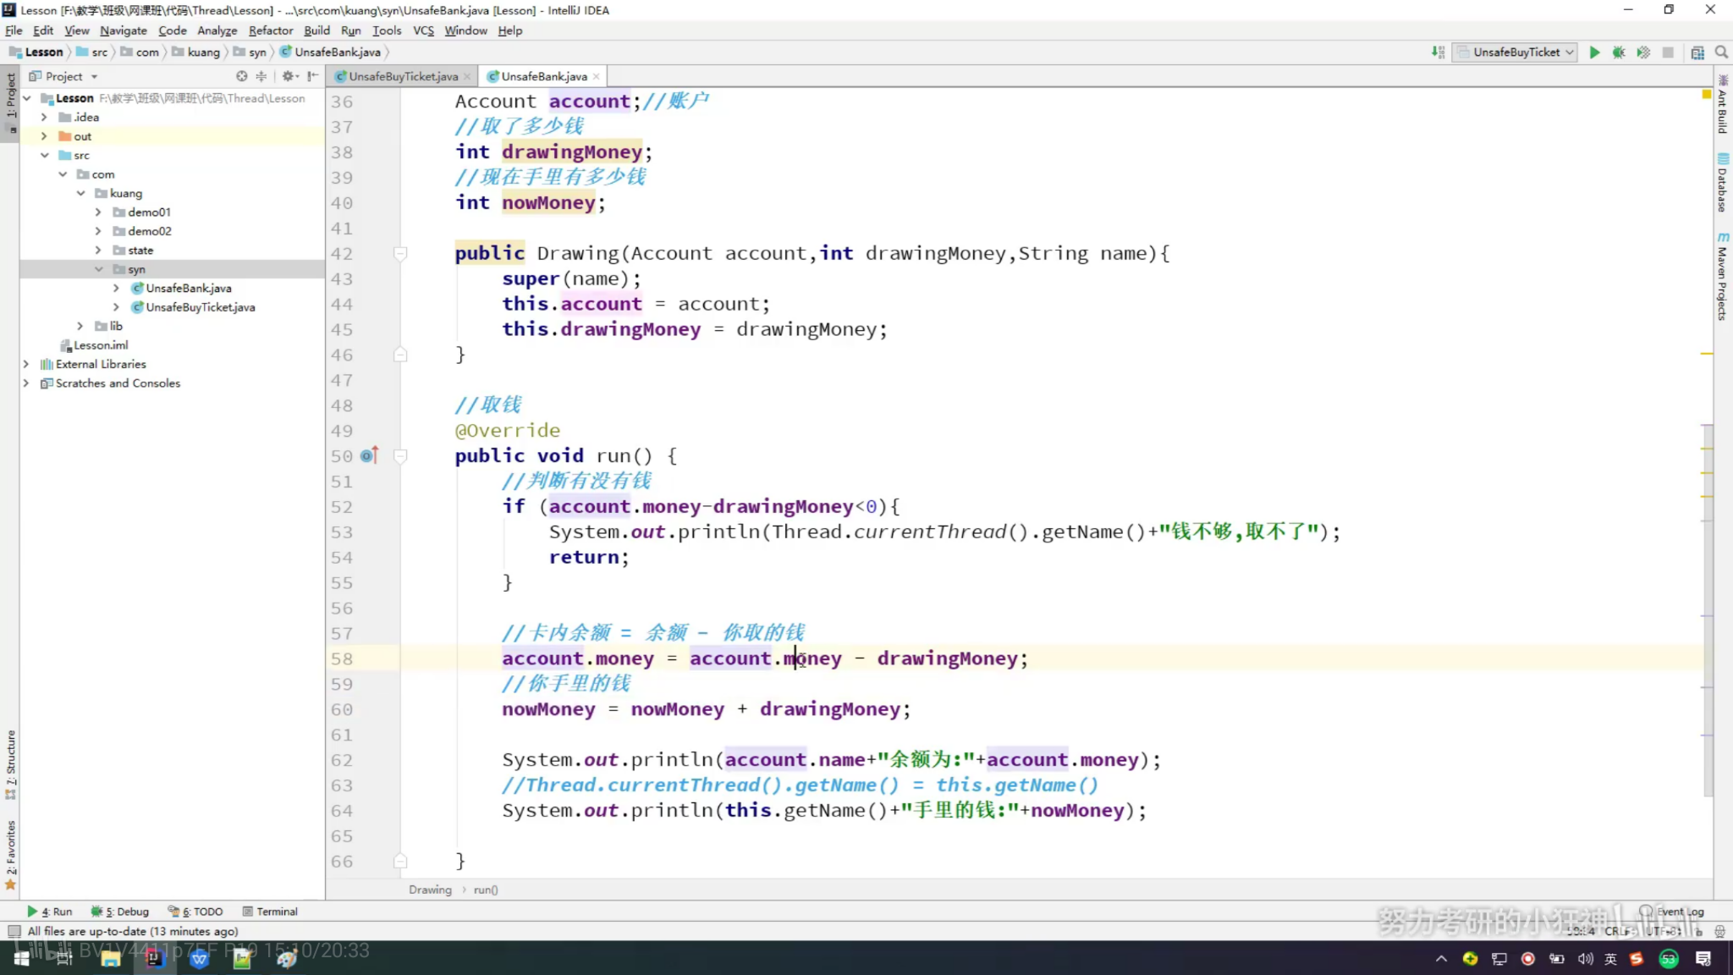Viewport: 1733px width, 975px height.
Task: Select UnsafeBuyTicket.java in project tree
Action: click(x=200, y=307)
